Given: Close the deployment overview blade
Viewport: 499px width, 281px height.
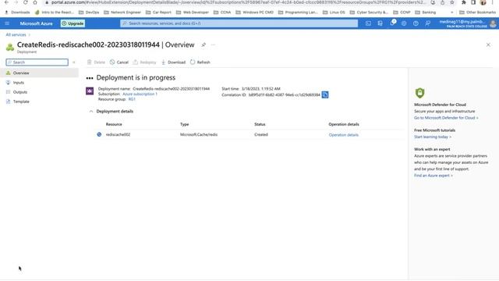Looking at the screenshot, I should (488, 45).
